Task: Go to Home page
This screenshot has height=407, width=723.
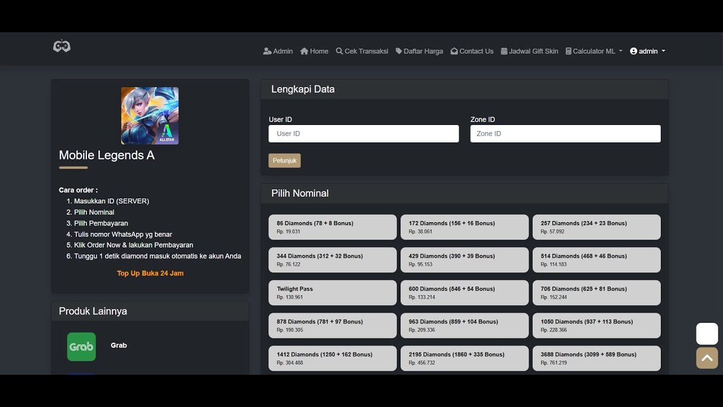Action: [x=314, y=51]
